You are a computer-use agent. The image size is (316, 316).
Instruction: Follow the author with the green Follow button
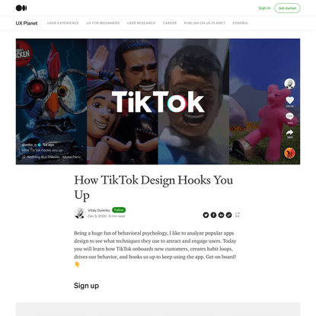coord(119,210)
